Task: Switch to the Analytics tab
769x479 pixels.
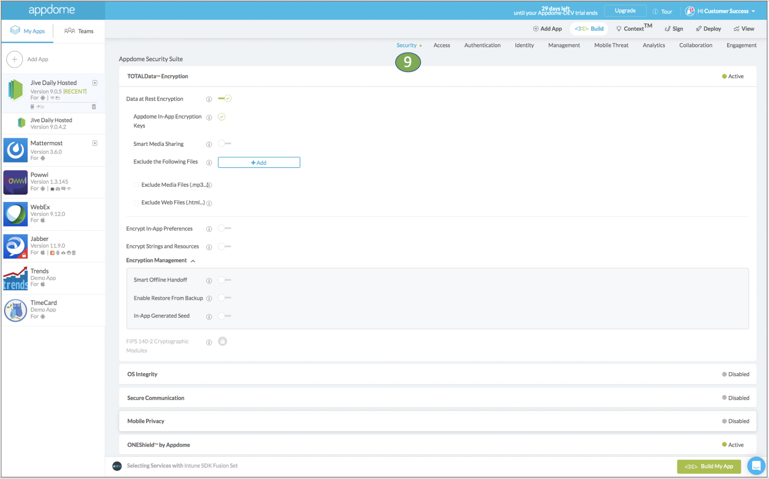Action: 653,45
